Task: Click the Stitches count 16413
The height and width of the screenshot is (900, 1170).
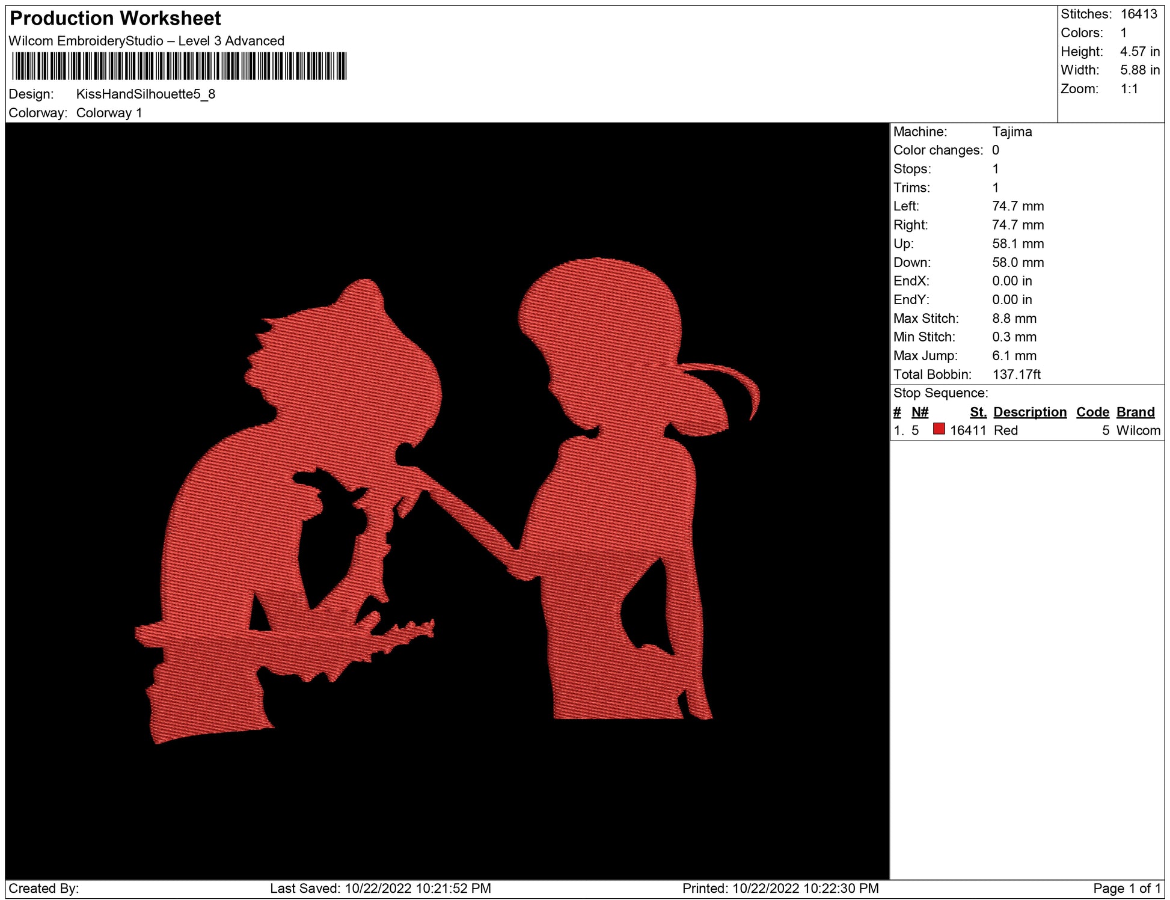Action: (1138, 14)
